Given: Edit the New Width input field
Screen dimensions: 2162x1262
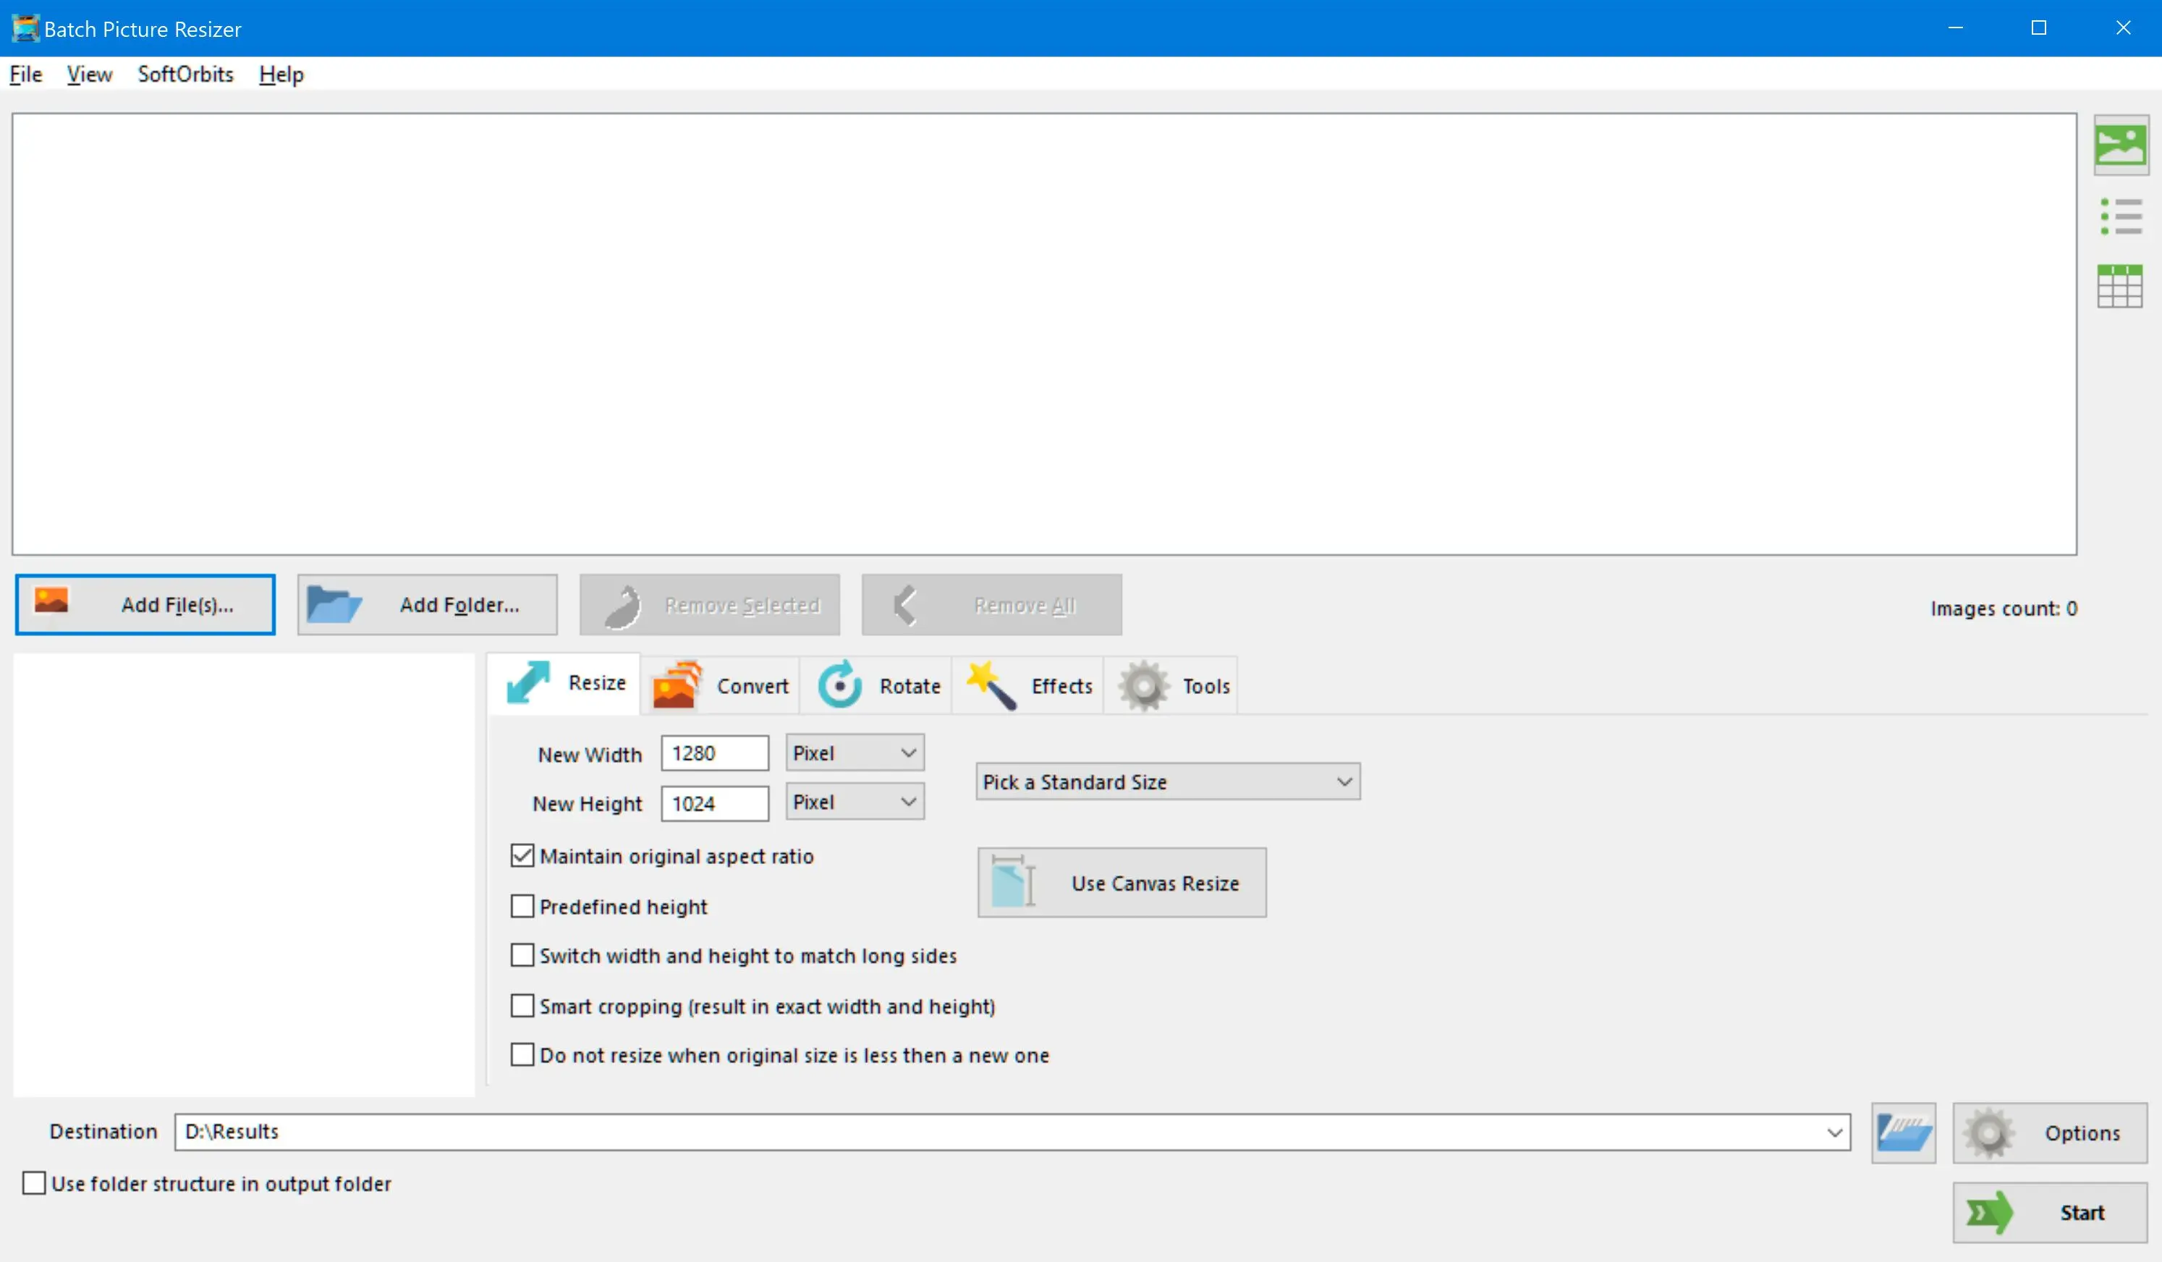Looking at the screenshot, I should pyautogui.click(x=715, y=753).
